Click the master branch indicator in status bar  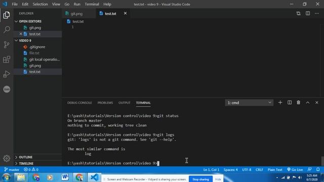[x=12, y=170]
